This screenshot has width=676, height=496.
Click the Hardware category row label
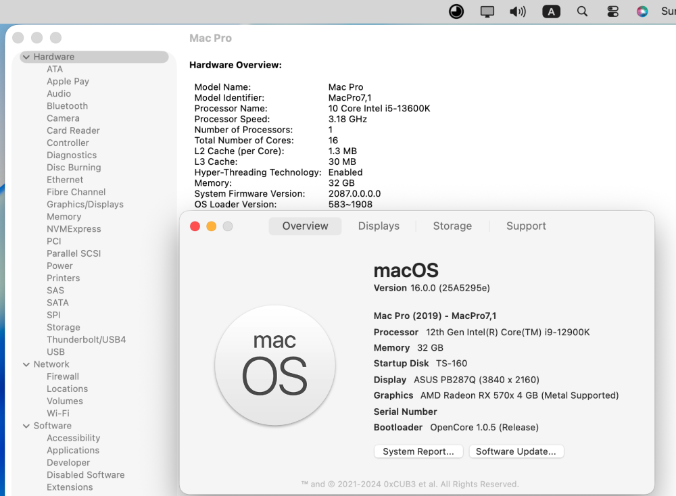pyautogui.click(x=54, y=57)
